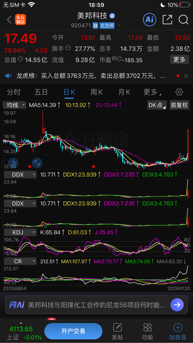The height and width of the screenshot is (343, 193).
Task: Tap the double-arrow chart scroll icon
Action: [13, 163]
